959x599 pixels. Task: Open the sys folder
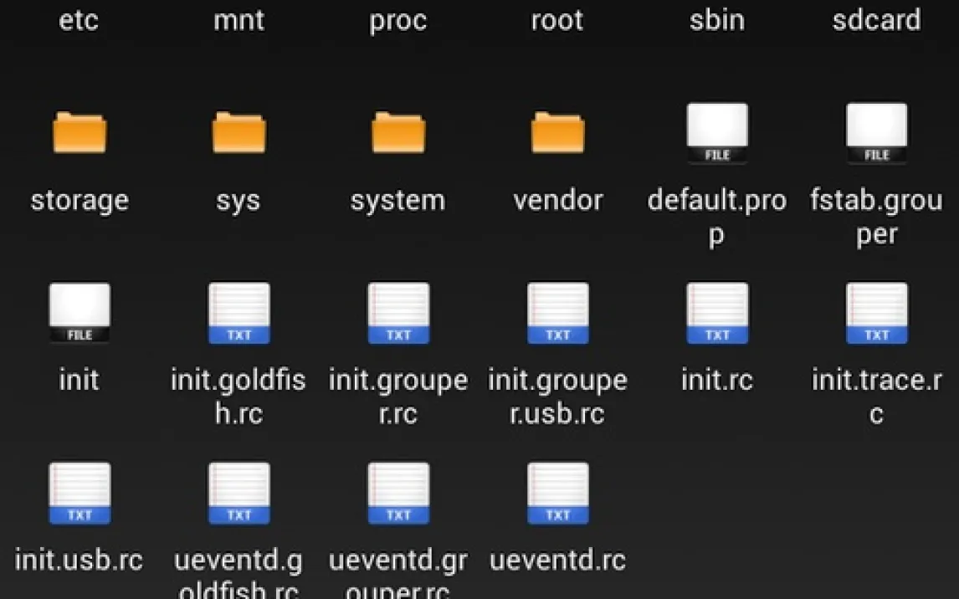(238, 134)
